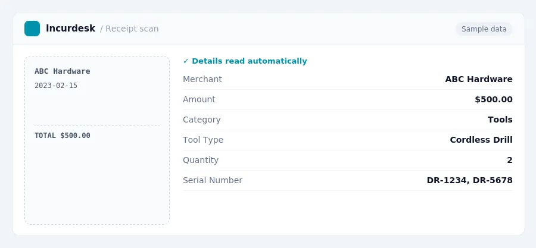Image resolution: width=536 pixels, height=248 pixels.
Task: Select the ABC Hardware merchant value
Action: coord(479,79)
